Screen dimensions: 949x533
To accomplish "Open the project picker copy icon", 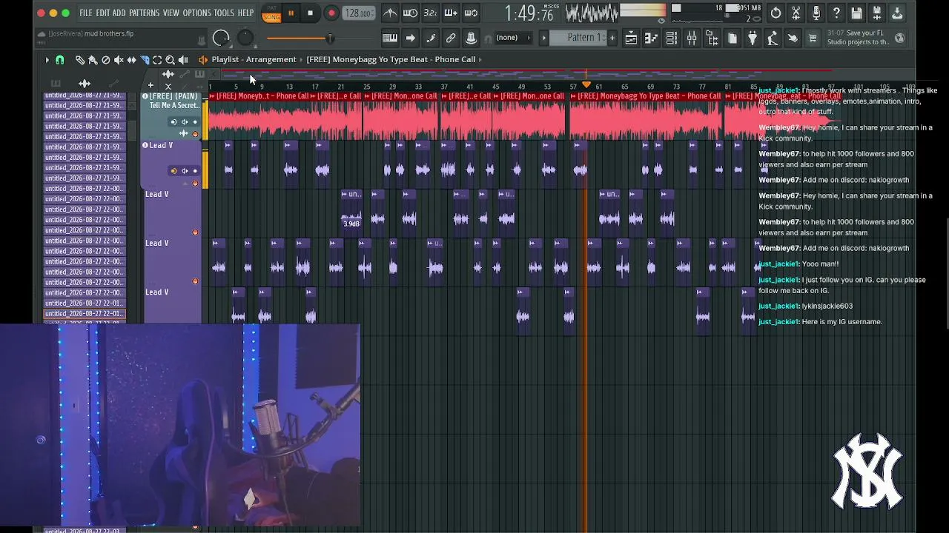I will [733, 38].
